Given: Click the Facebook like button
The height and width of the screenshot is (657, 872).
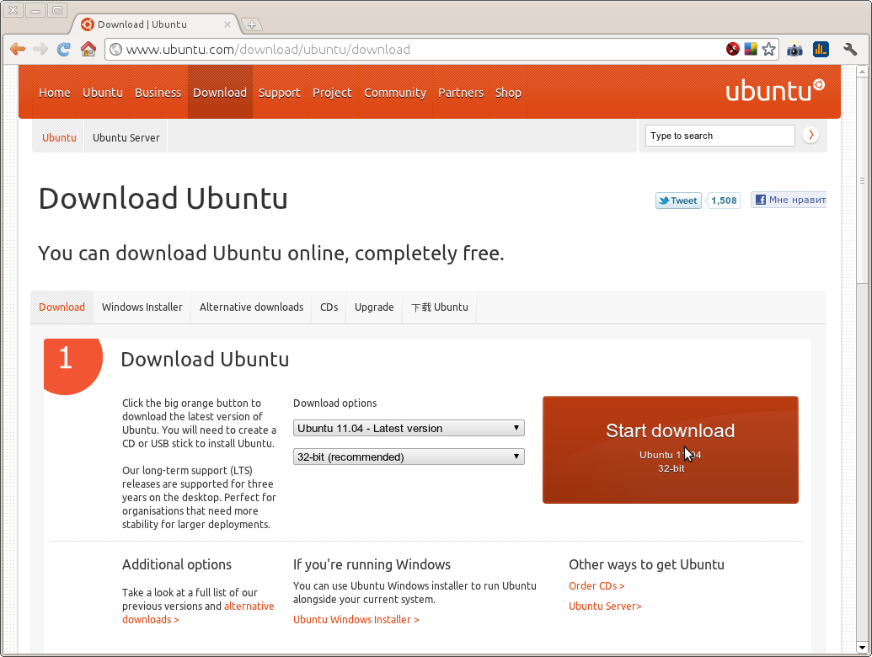Looking at the screenshot, I should (x=789, y=200).
